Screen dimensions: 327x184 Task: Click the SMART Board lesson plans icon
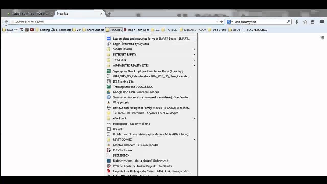[x=109, y=39]
